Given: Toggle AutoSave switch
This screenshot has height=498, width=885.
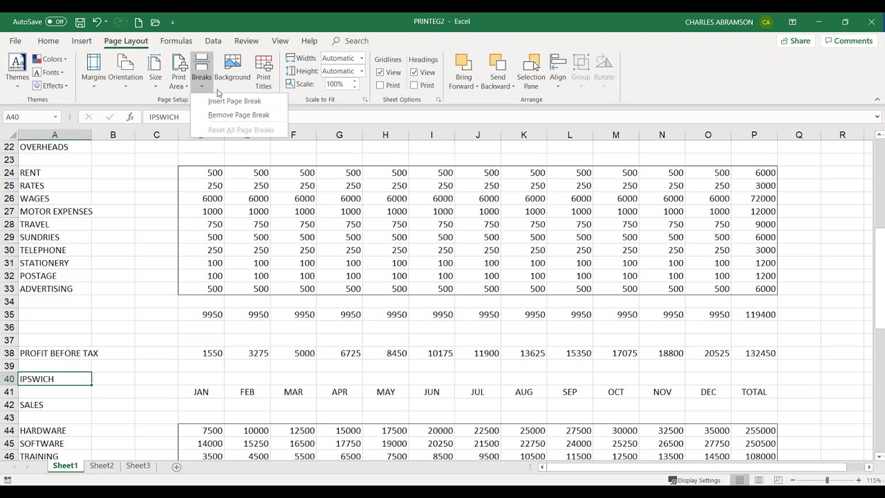Looking at the screenshot, I should tap(56, 22).
